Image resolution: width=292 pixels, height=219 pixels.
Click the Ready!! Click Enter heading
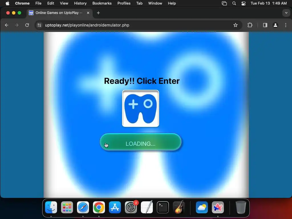point(142,81)
